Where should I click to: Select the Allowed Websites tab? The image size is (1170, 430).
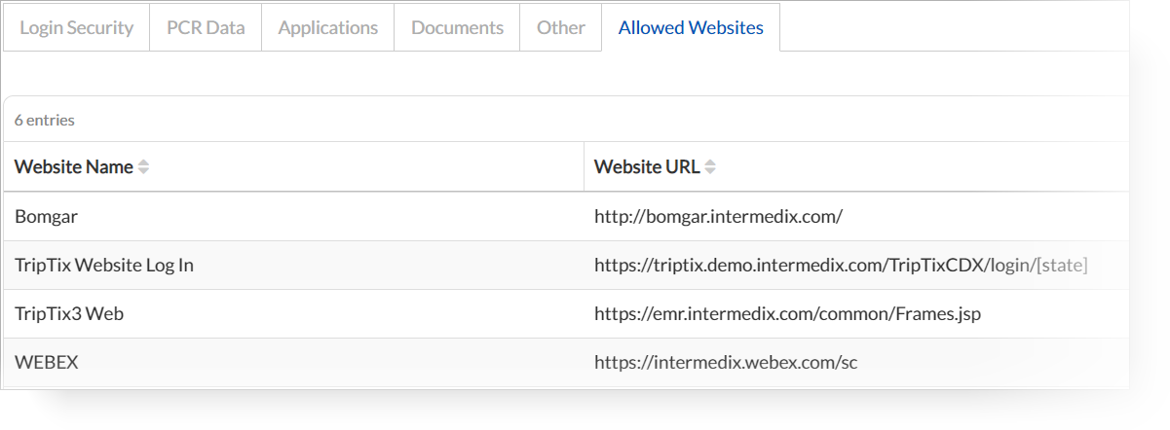(x=691, y=27)
